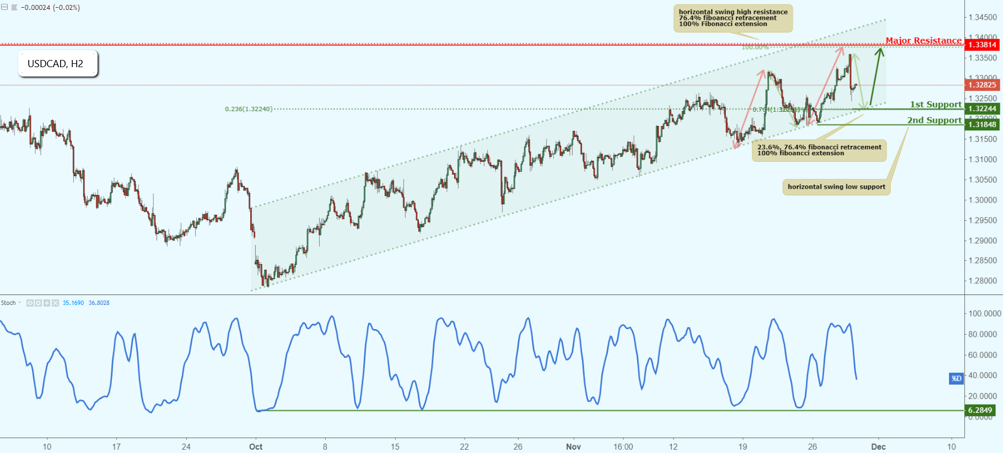Remove the Stoch indicator with X icon

coord(55,303)
